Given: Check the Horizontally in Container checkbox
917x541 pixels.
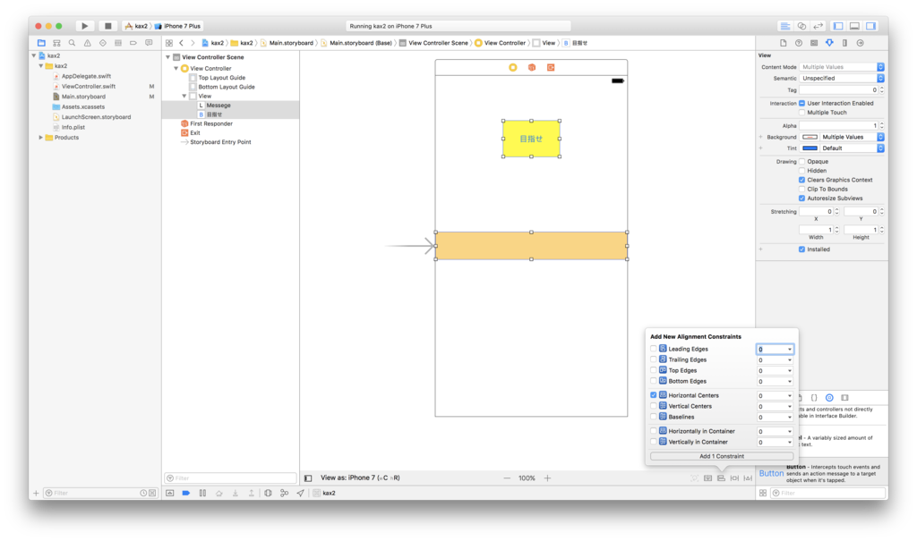Looking at the screenshot, I should [653, 431].
